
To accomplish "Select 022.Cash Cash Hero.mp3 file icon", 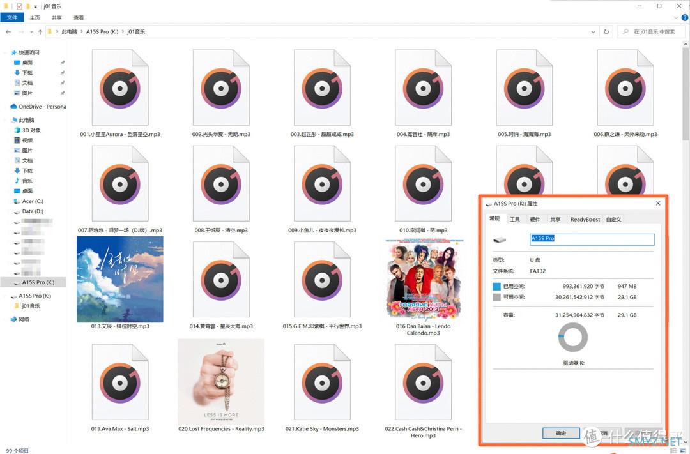I will pos(423,382).
